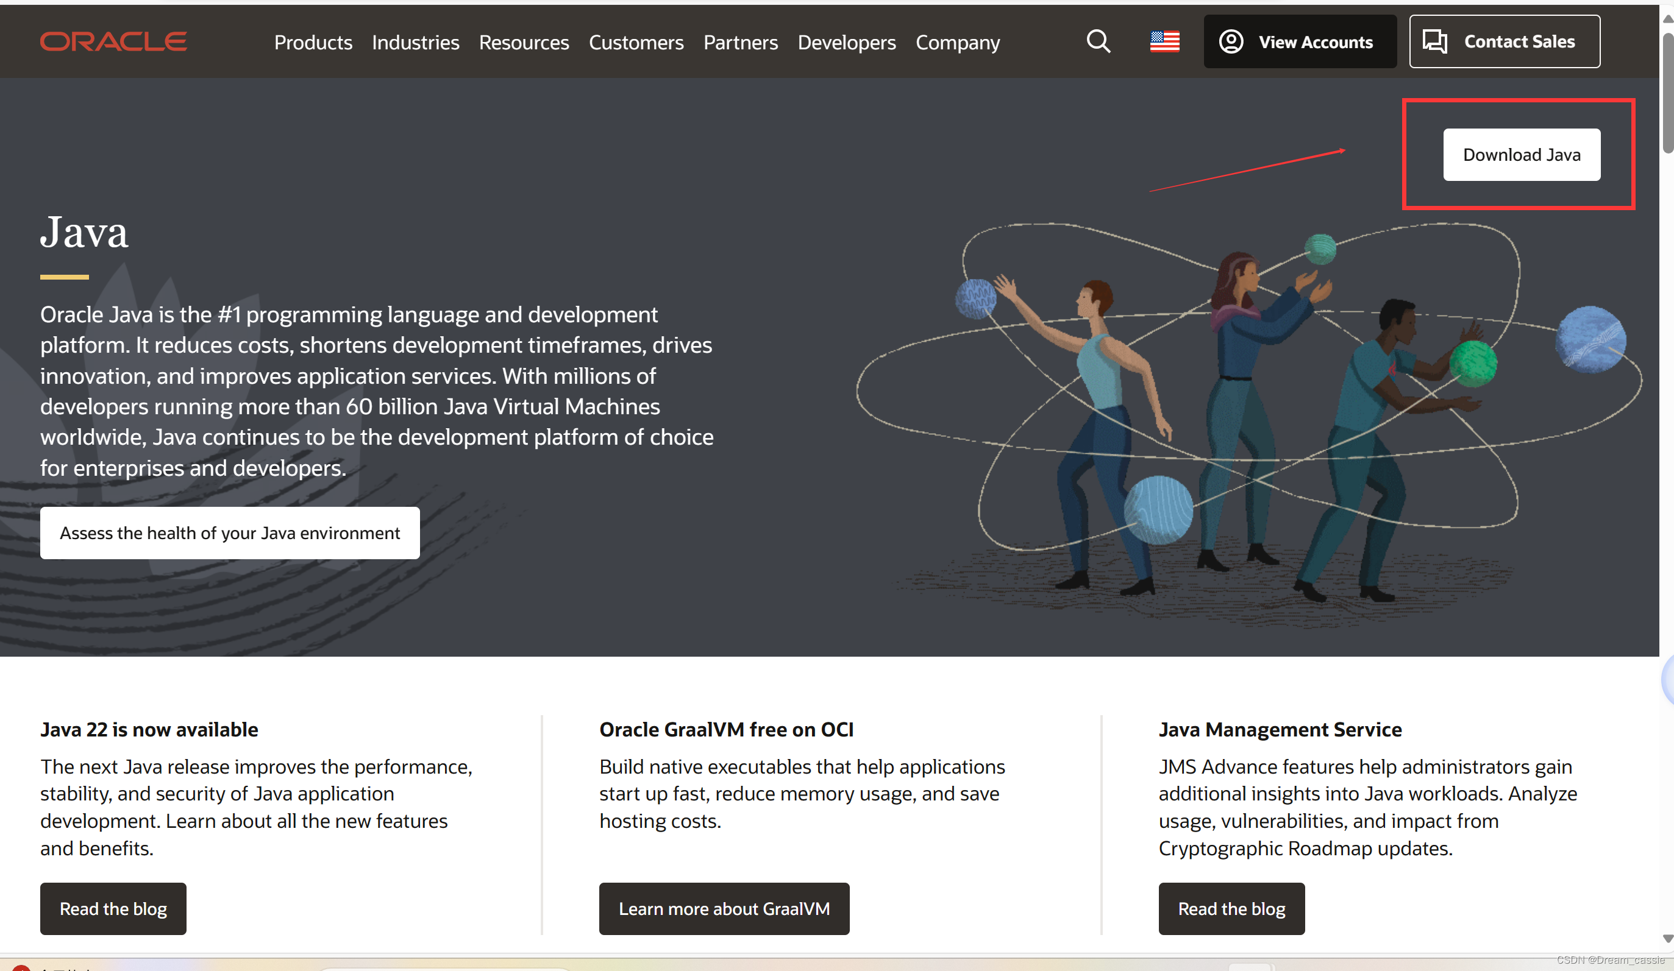Open the Company menu
The width and height of the screenshot is (1674, 971).
(957, 43)
